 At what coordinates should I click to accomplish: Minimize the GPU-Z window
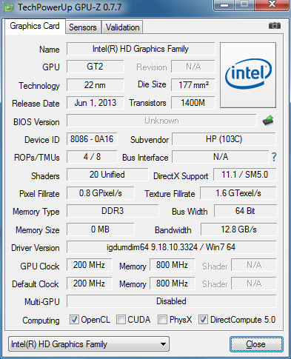[224, 4]
